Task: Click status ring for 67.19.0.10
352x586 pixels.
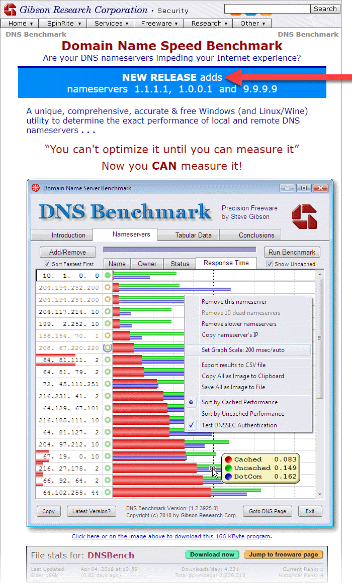Action: 108,456
